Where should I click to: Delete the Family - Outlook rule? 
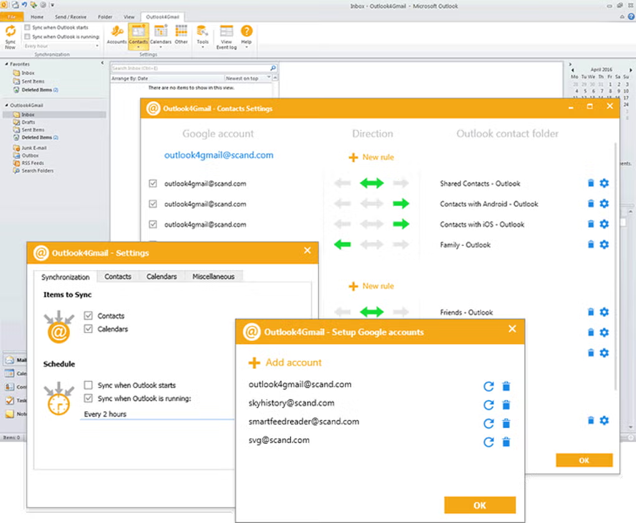click(591, 244)
